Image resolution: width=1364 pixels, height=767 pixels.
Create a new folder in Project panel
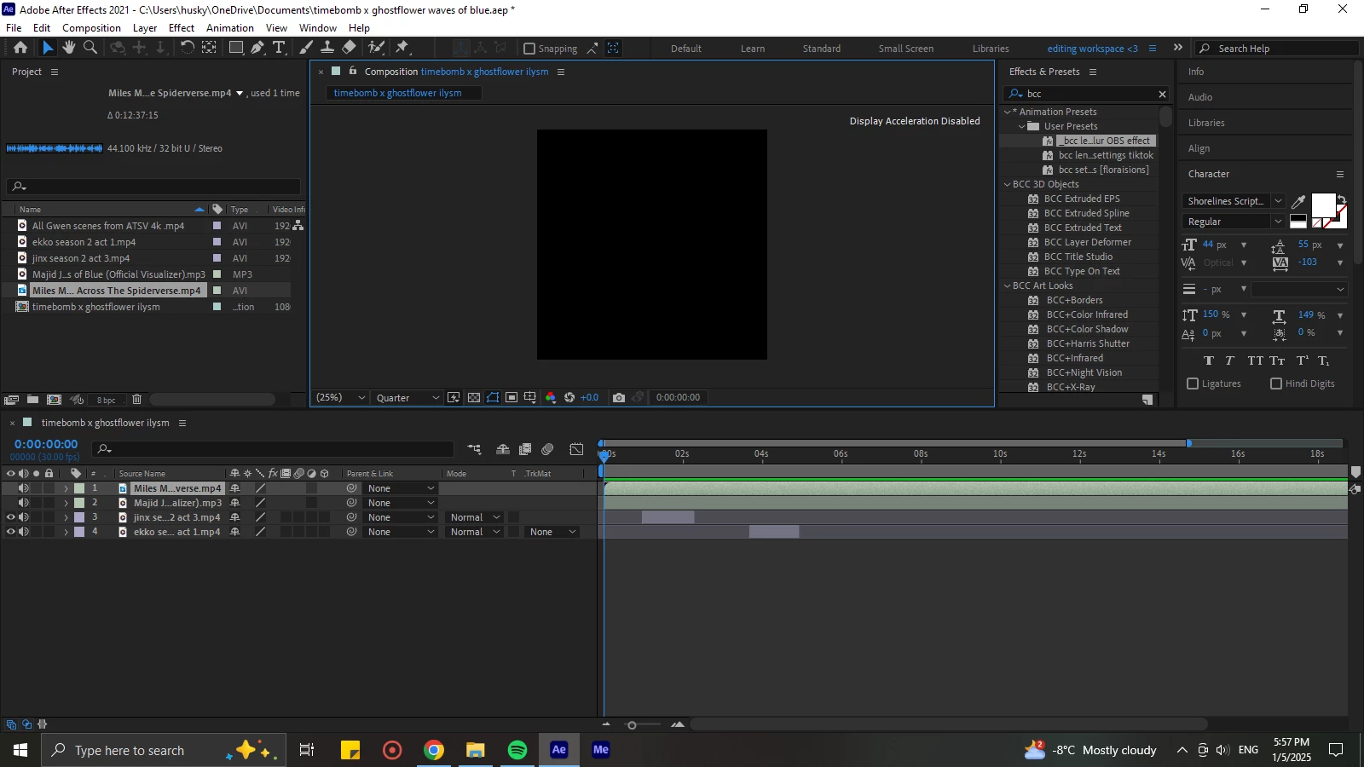[x=32, y=400]
